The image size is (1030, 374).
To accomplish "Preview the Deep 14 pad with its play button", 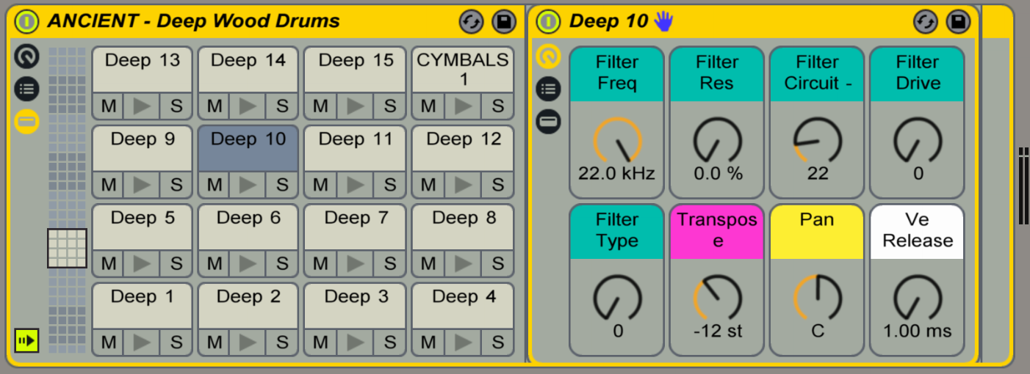I will (x=248, y=106).
